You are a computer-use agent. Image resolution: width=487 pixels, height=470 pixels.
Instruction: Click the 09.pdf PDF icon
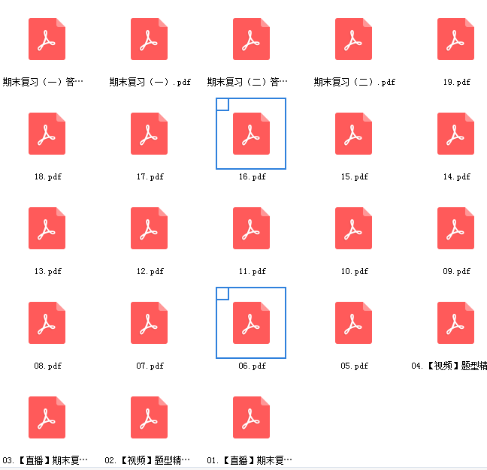(455, 228)
